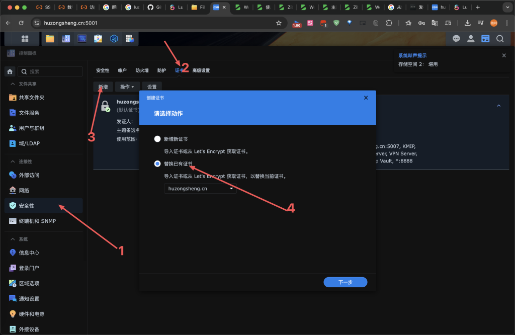
Task: Open the 操作 dropdown menu
Action: point(127,87)
